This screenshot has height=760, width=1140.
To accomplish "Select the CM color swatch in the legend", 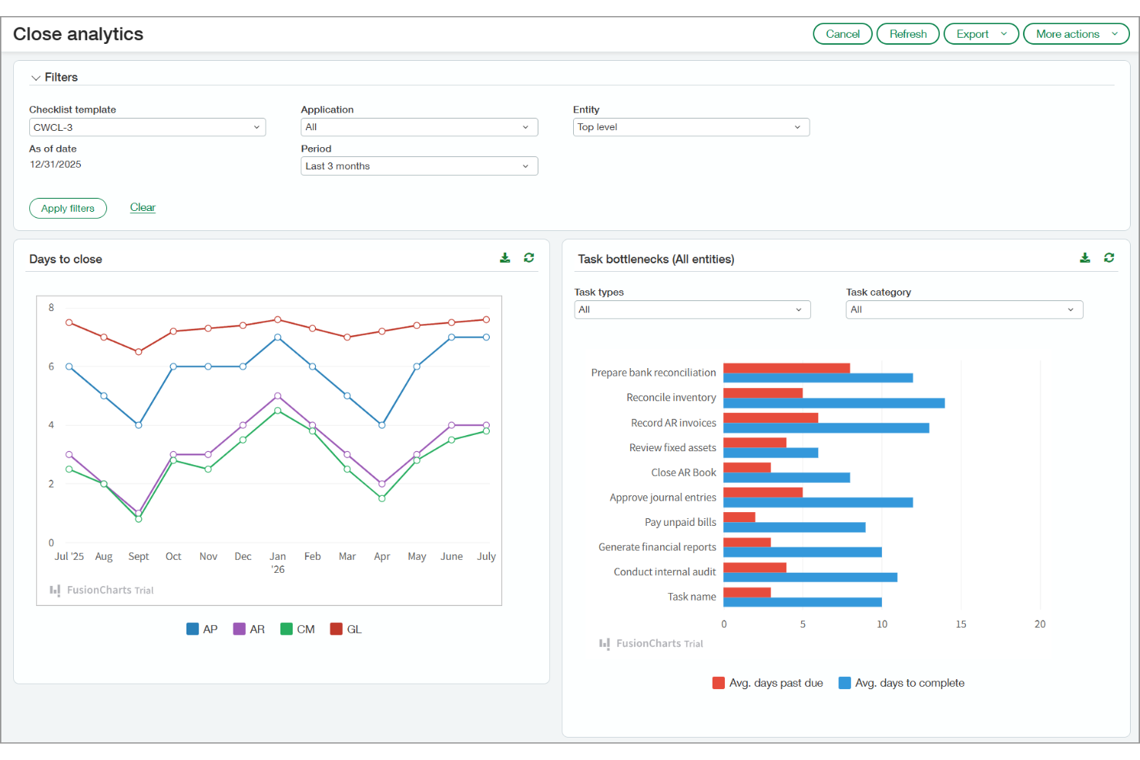I will [x=285, y=628].
